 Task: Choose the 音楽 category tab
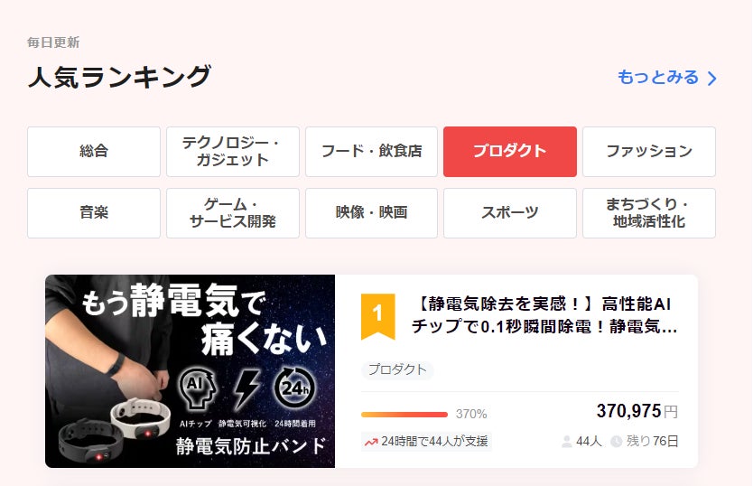coord(94,213)
